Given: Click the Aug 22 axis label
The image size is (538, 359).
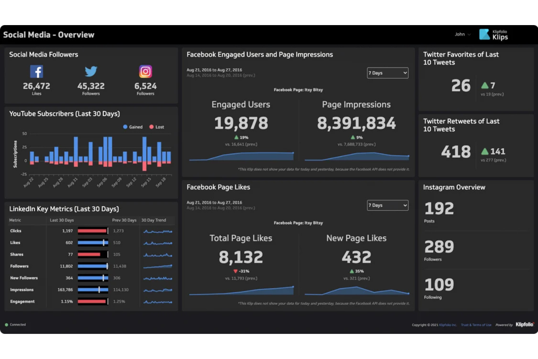Looking at the screenshot, I should pyautogui.click(x=28, y=182).
